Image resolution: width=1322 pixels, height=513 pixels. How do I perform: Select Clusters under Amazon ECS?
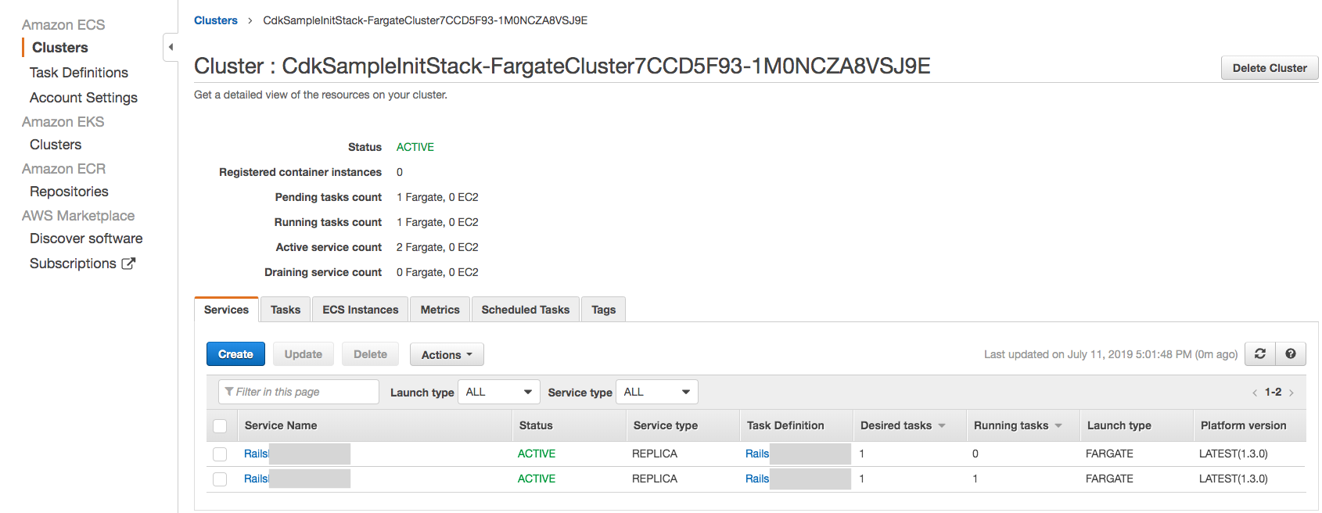(x=60, y=48)
